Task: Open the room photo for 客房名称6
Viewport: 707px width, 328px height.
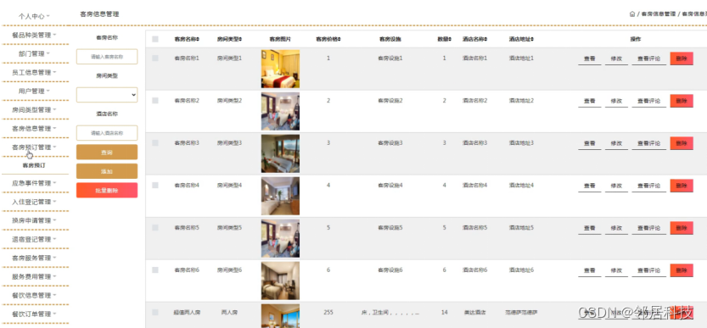Action: 280,281
